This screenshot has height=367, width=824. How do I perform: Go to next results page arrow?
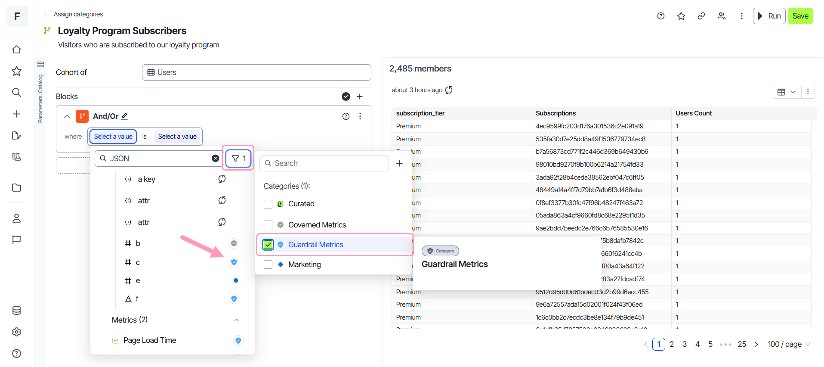(756, 344)
